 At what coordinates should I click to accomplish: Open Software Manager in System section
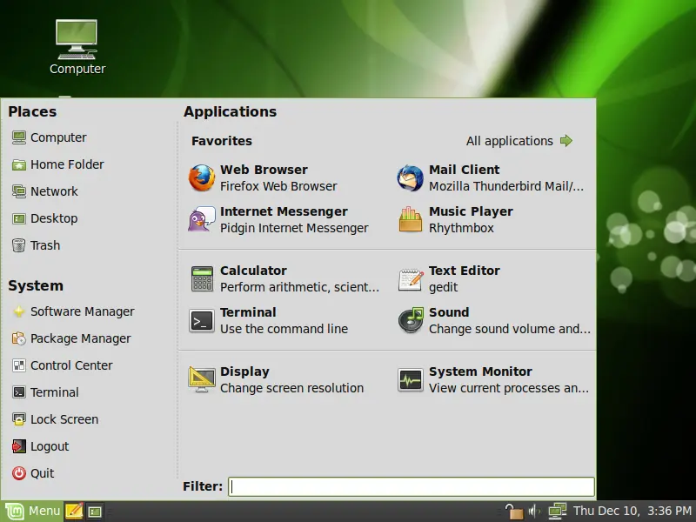point(82,311)
